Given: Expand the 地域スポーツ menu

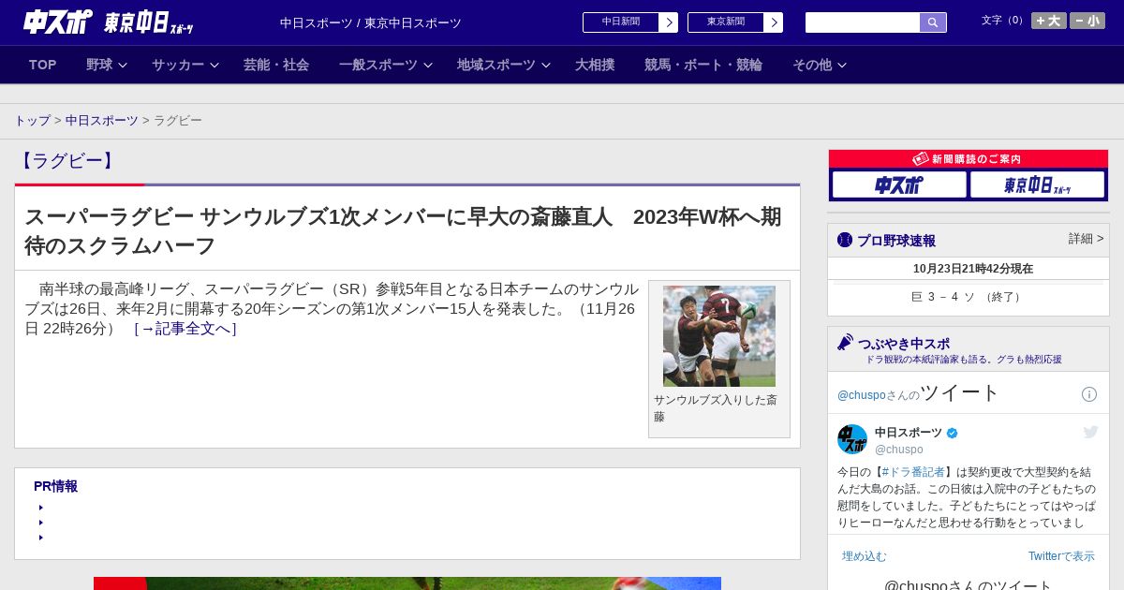Looking at the screenshot, I should (503, 65).
